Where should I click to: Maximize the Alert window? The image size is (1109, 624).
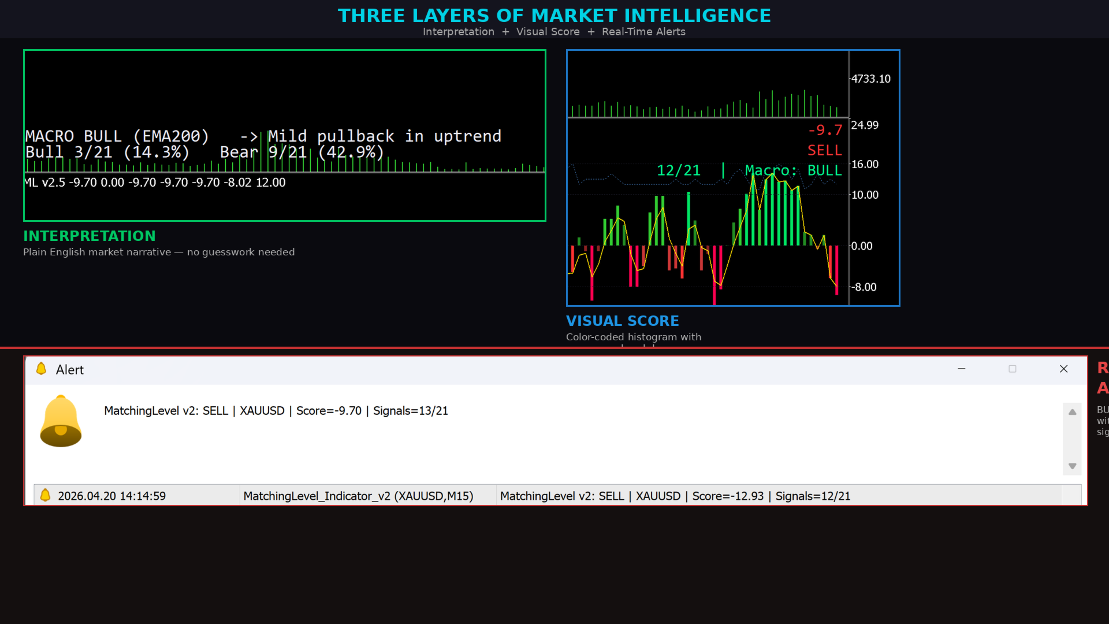1013,369
